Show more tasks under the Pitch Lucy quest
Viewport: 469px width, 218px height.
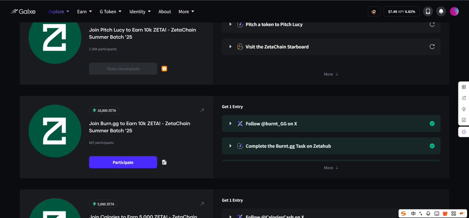(x=331, y=74)
